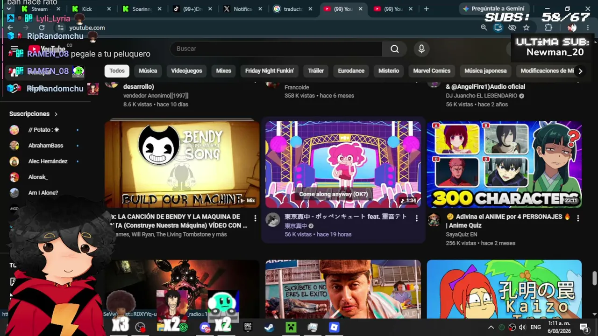598x336 pixels.
Task: Switch to the Google traductor browser tab
Action: (x=293, y=9)
